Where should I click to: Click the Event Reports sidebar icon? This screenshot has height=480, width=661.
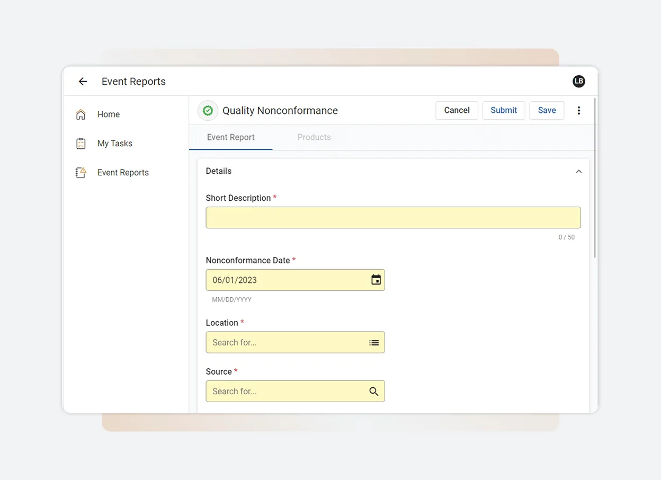pyautogui.click(x=80, y=172)
